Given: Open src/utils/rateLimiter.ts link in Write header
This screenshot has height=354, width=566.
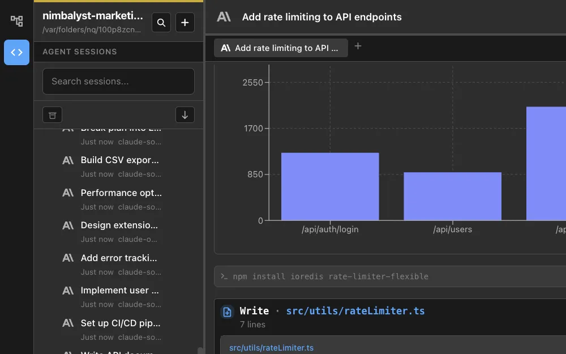Looking at the screenshot, I should click(x=355, y=311).
